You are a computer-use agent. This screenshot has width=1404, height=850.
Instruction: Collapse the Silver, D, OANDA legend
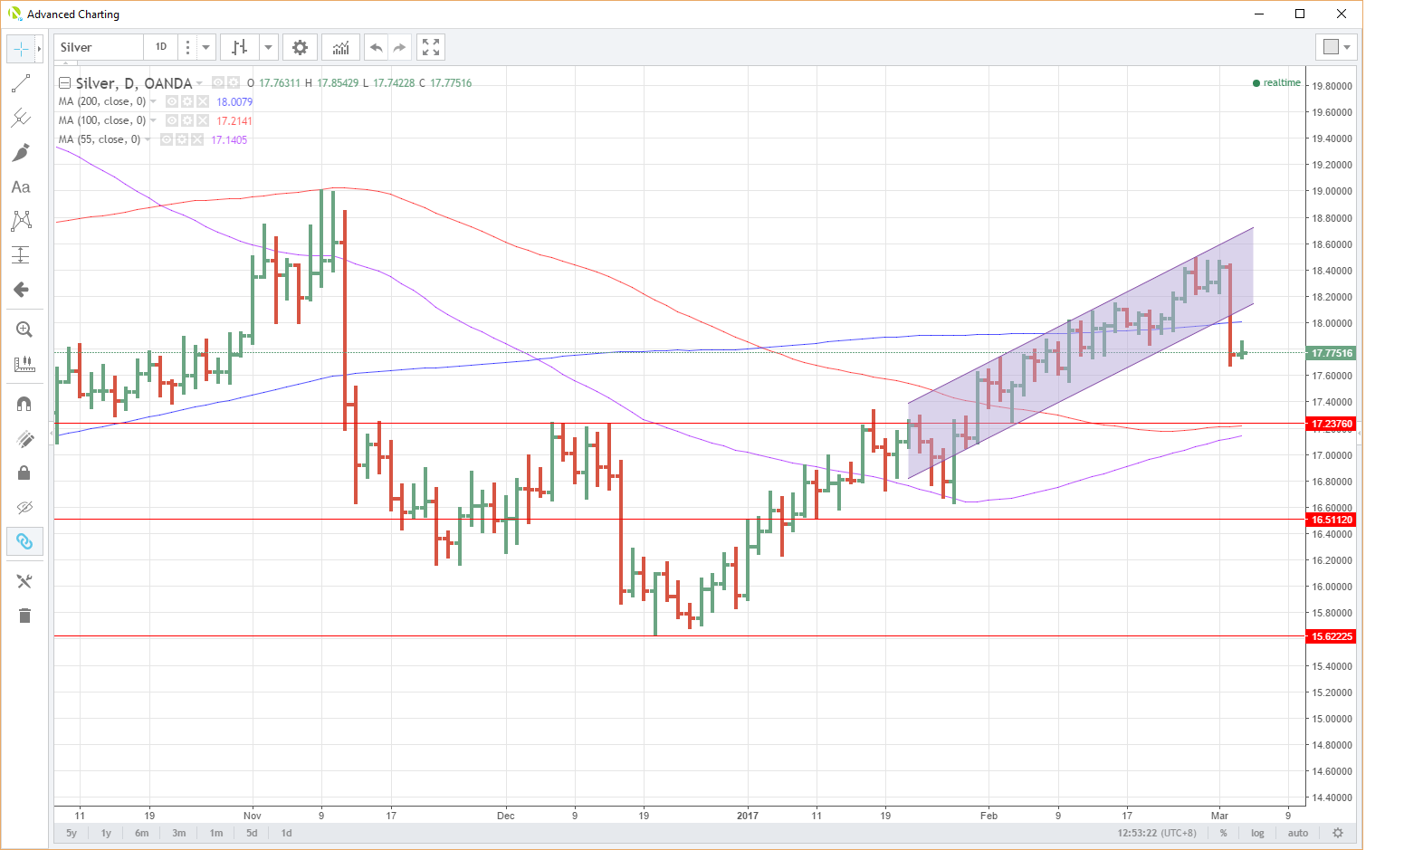pos(64,83)
